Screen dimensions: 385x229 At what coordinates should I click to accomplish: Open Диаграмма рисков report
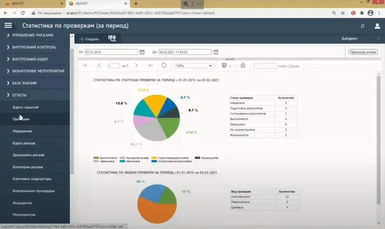(x=28, y=155)
